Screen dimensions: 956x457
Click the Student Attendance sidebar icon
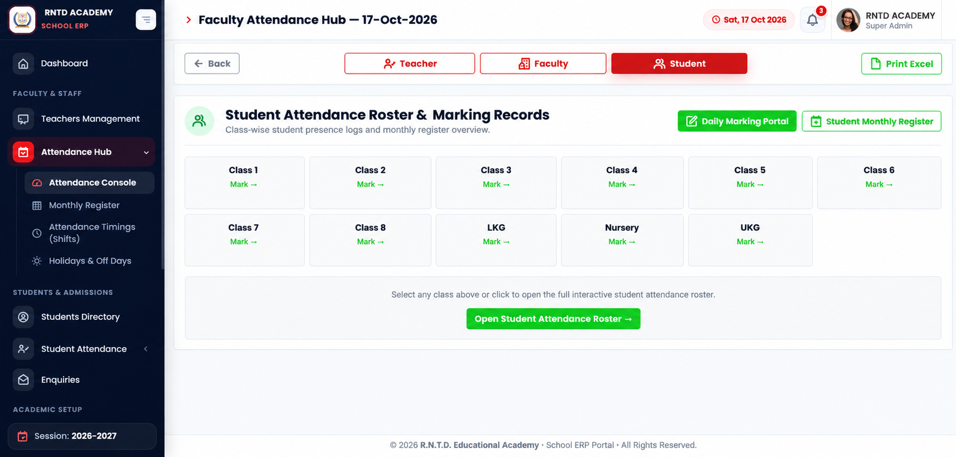23,349
